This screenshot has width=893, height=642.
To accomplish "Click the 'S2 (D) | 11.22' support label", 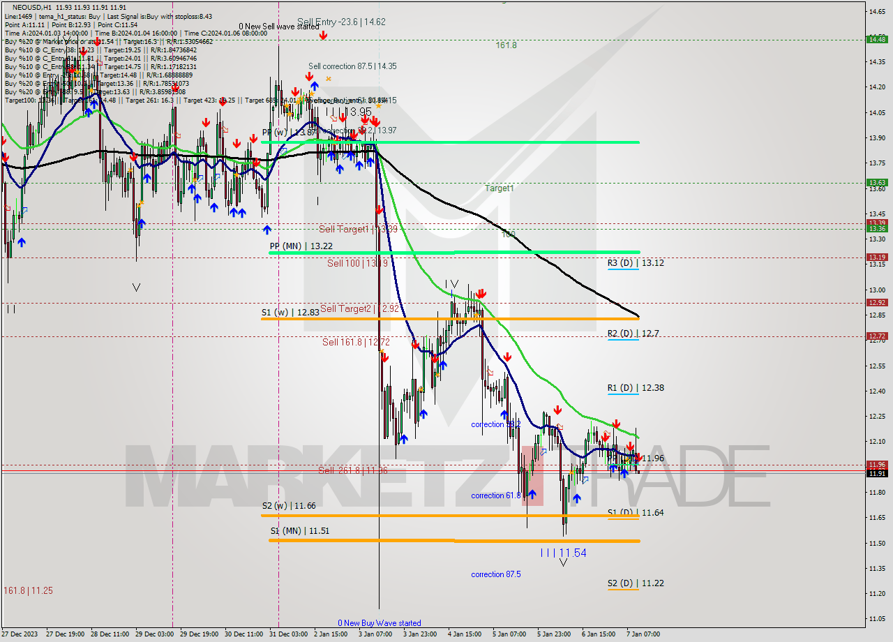I will tap(636, 583).
